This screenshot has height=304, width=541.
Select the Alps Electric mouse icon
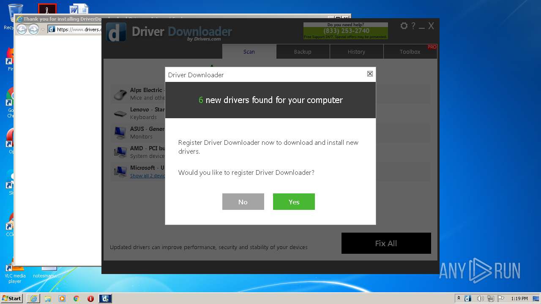click(x=120, y=94)
